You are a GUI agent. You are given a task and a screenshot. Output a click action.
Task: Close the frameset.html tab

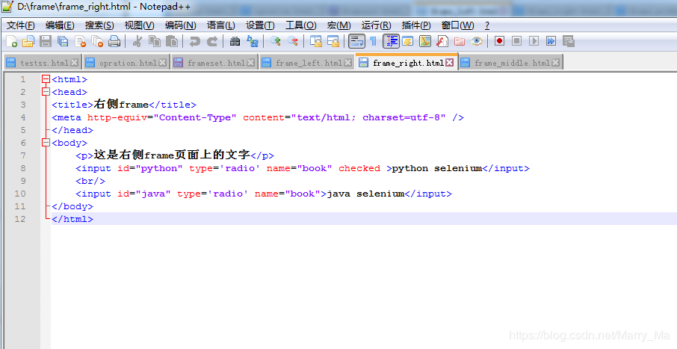250,63
